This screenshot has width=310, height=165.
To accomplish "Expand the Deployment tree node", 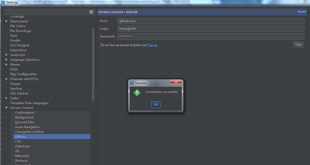I will point(7,21).
